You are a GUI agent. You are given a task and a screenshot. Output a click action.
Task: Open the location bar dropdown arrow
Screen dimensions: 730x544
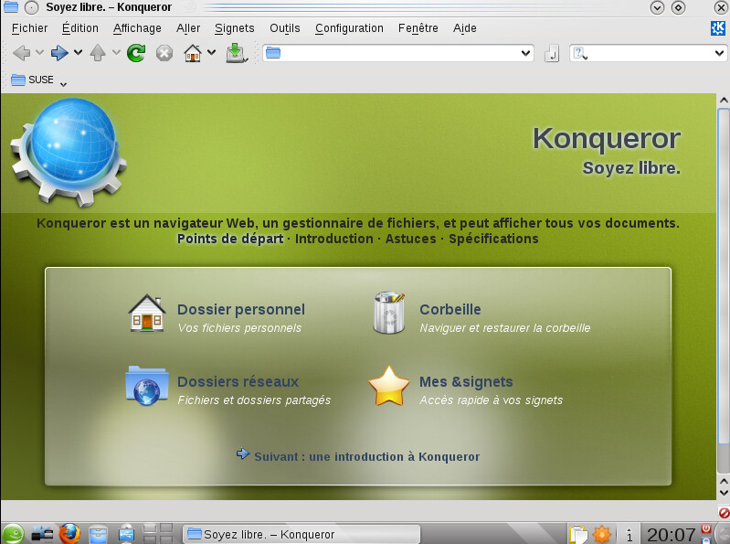pyautogui.click(x=525, y=53)
